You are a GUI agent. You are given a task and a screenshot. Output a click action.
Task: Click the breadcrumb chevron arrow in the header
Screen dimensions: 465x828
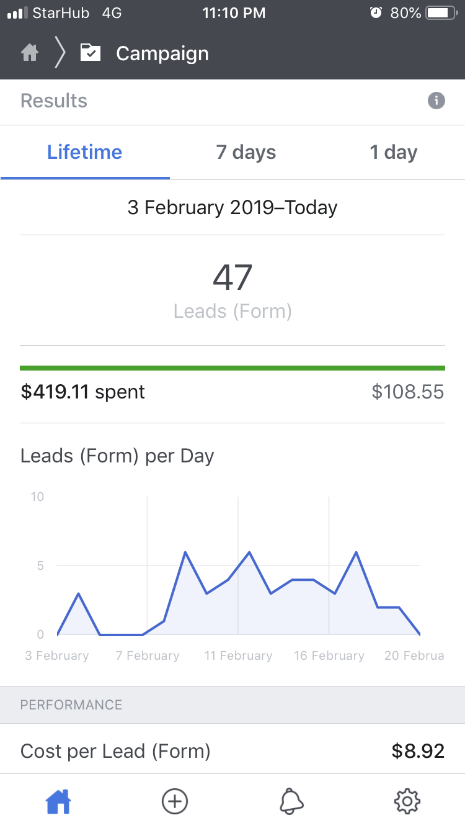(60, 53)
